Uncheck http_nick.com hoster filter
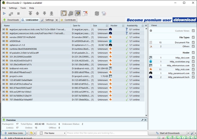The height and width of the screenshot is (139, 197). point(193,69)
